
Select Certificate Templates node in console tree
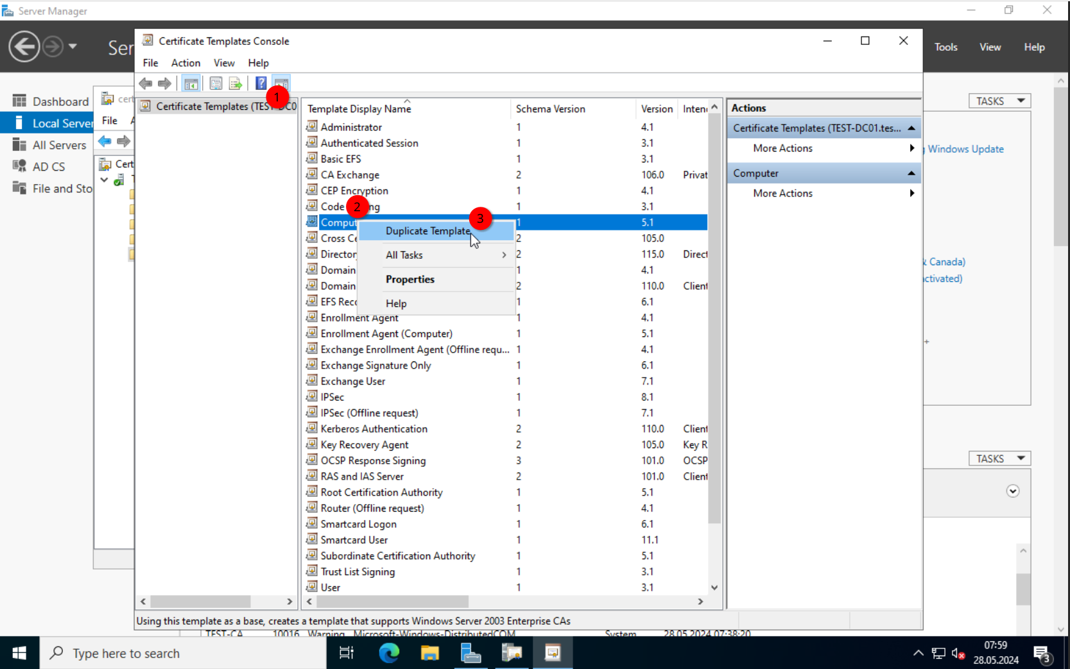click(x=218, y=106)
